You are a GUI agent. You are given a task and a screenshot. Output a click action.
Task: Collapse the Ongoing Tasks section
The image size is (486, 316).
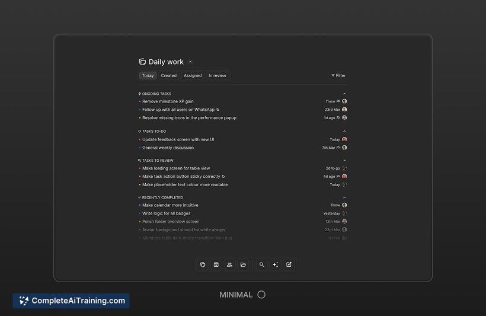pos(344,94)
